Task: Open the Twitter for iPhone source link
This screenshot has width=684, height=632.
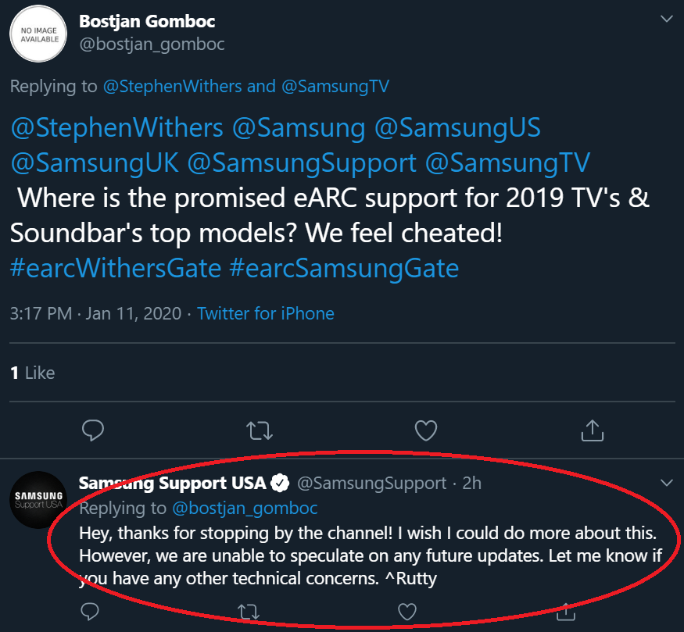Action: tap(266, 314)
